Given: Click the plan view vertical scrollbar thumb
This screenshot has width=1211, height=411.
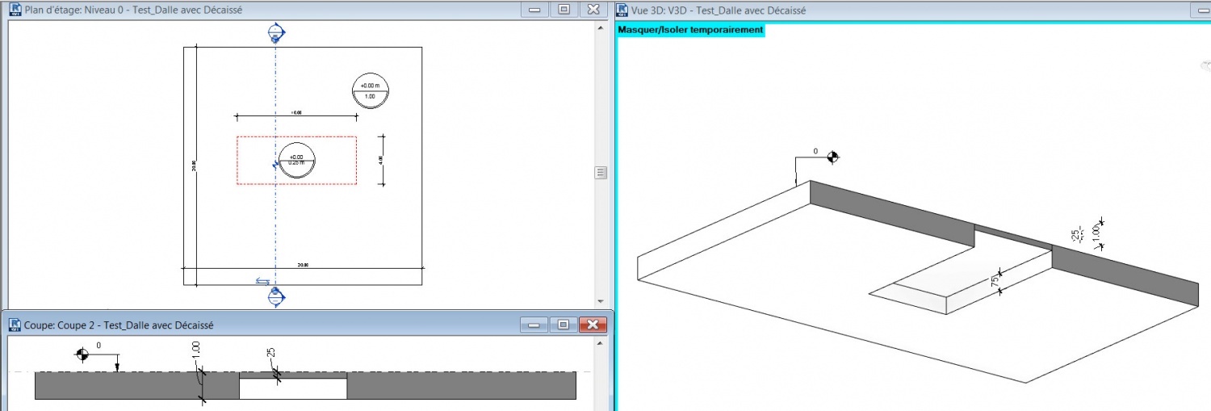Looking at the screenshot, I should [601, 172].
